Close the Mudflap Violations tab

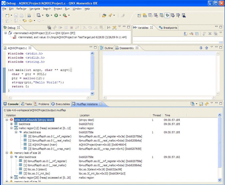101,104
